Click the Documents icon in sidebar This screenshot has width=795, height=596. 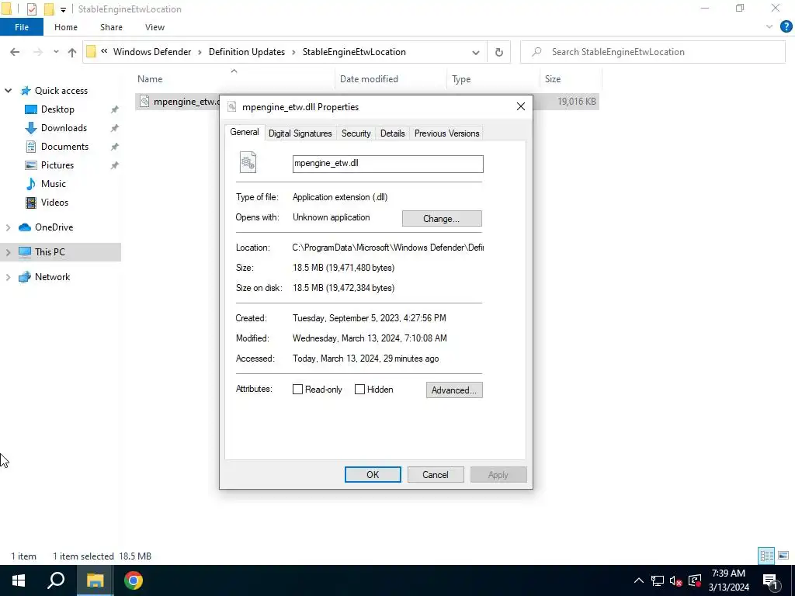(31, 147)
